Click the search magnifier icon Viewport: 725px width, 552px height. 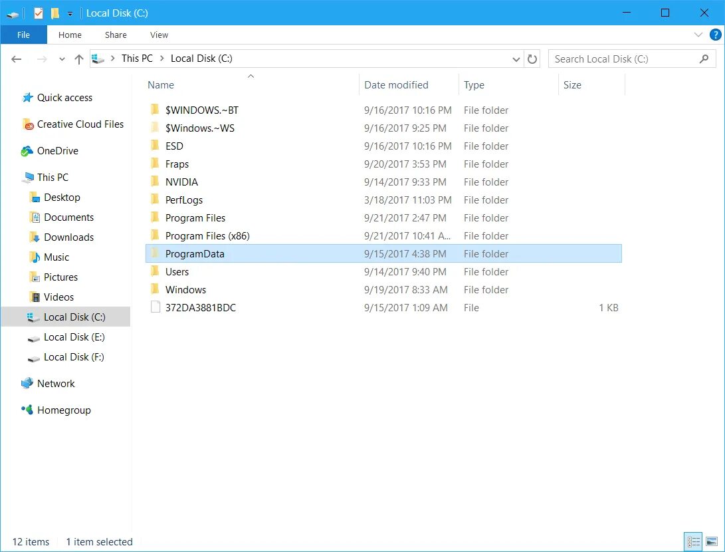704,59
